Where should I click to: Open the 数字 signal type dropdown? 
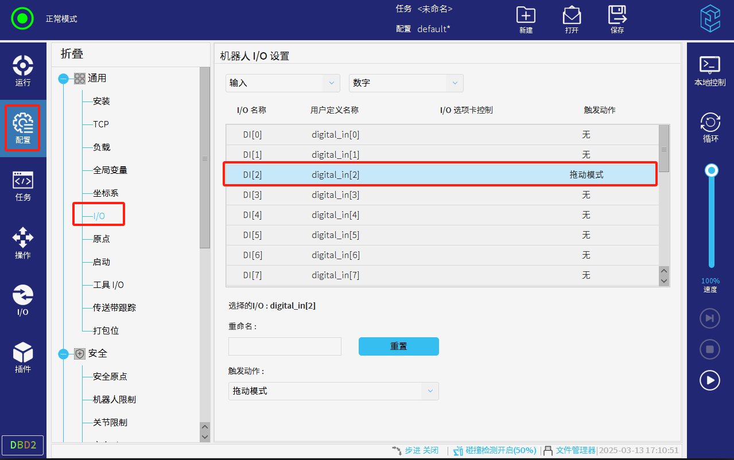point(406,83)
